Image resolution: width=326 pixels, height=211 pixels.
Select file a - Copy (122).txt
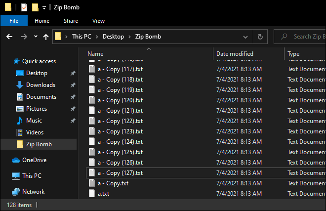121,121
